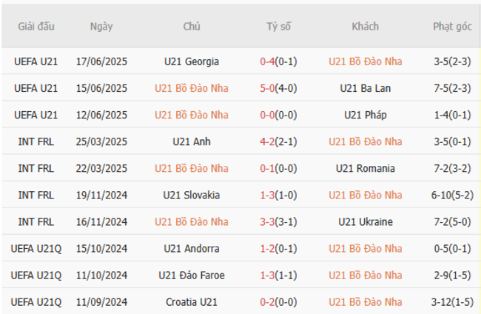The height and width of the screenshot is (314, 481).
Task: Click the U21 Anh home team
Action: pyautogui.click(x=192, y=141)
